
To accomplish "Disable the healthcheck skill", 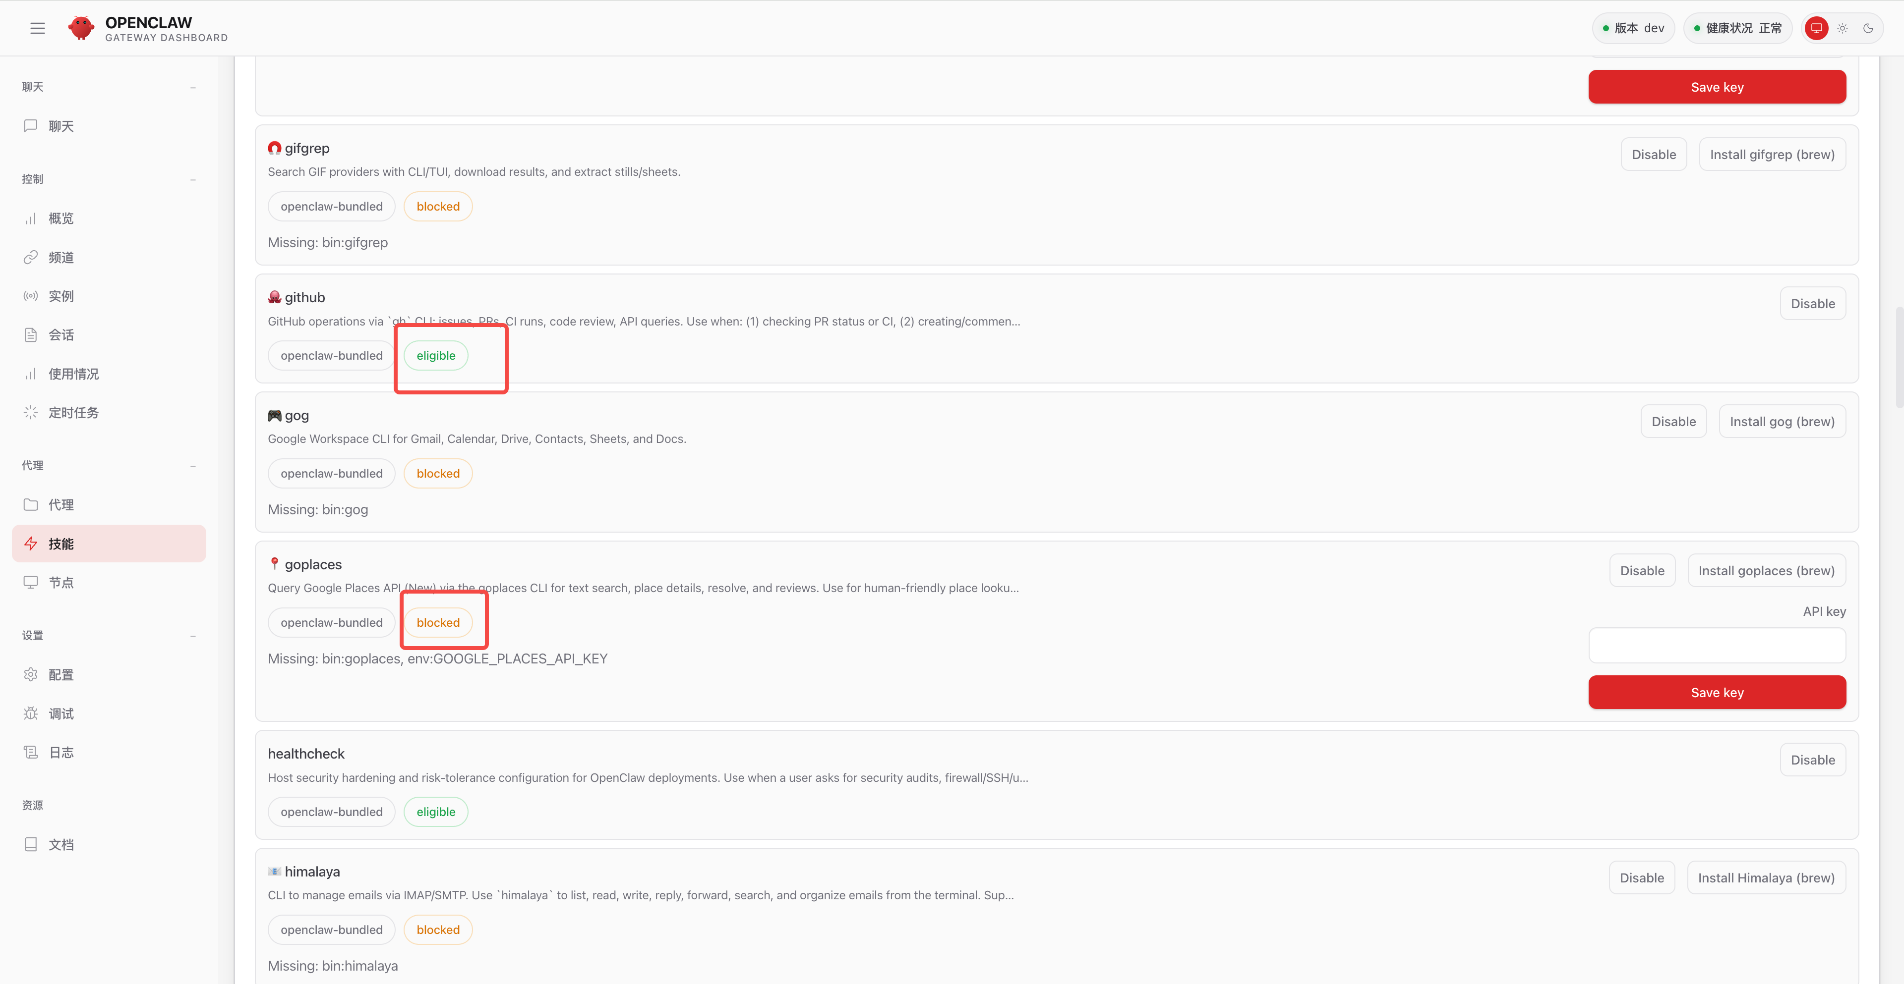I will (x=1812, y=760).
